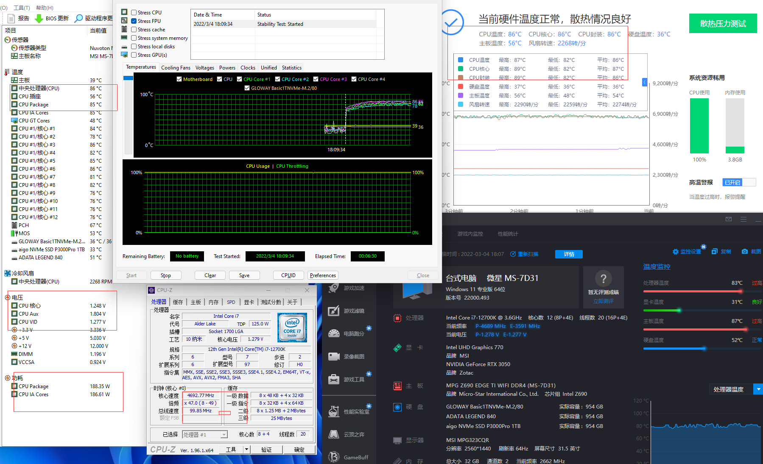Click the hamburger menu icon in title bar
This screenshot has width=763, height=464.
tap(743, 219)
